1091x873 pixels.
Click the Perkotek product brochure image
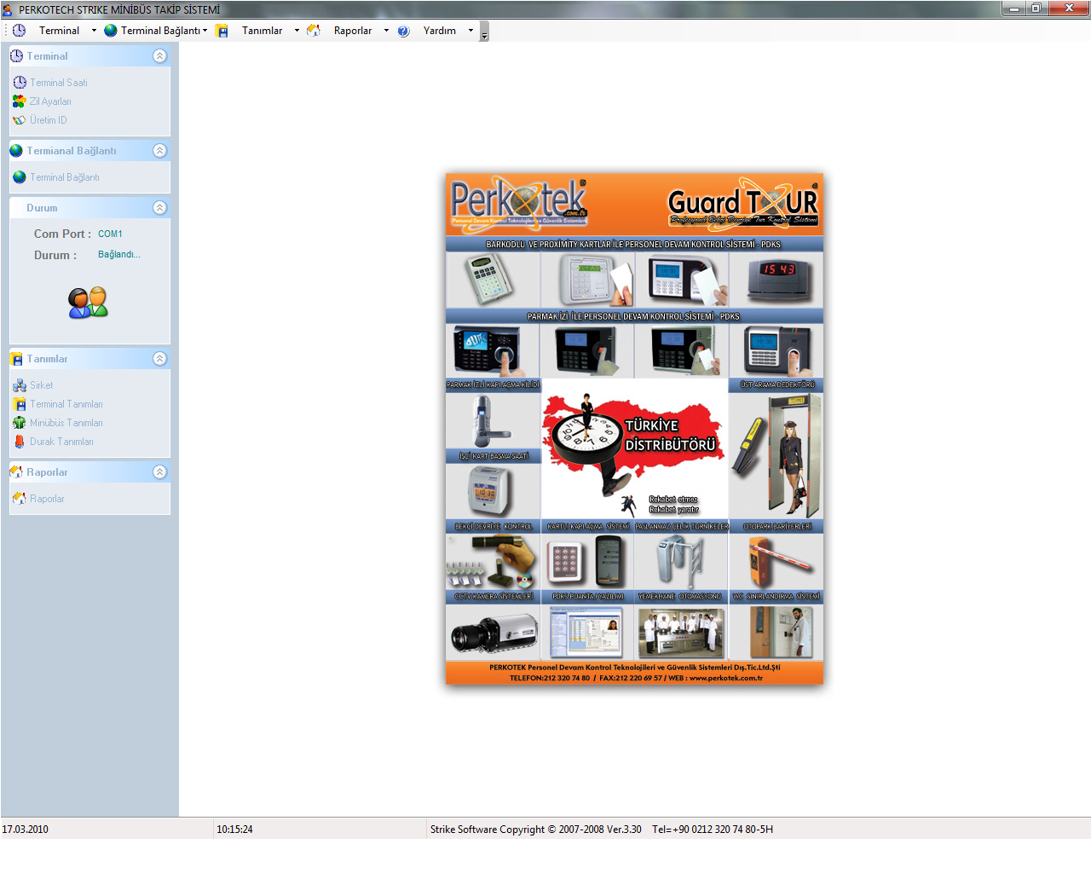coord(634,429)
